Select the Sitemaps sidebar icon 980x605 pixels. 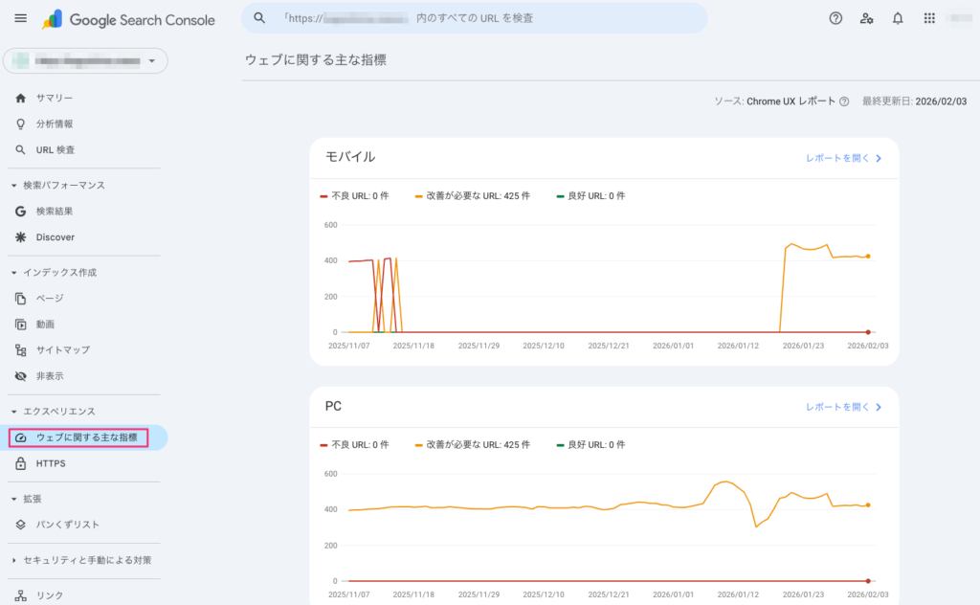coord(57,348)
